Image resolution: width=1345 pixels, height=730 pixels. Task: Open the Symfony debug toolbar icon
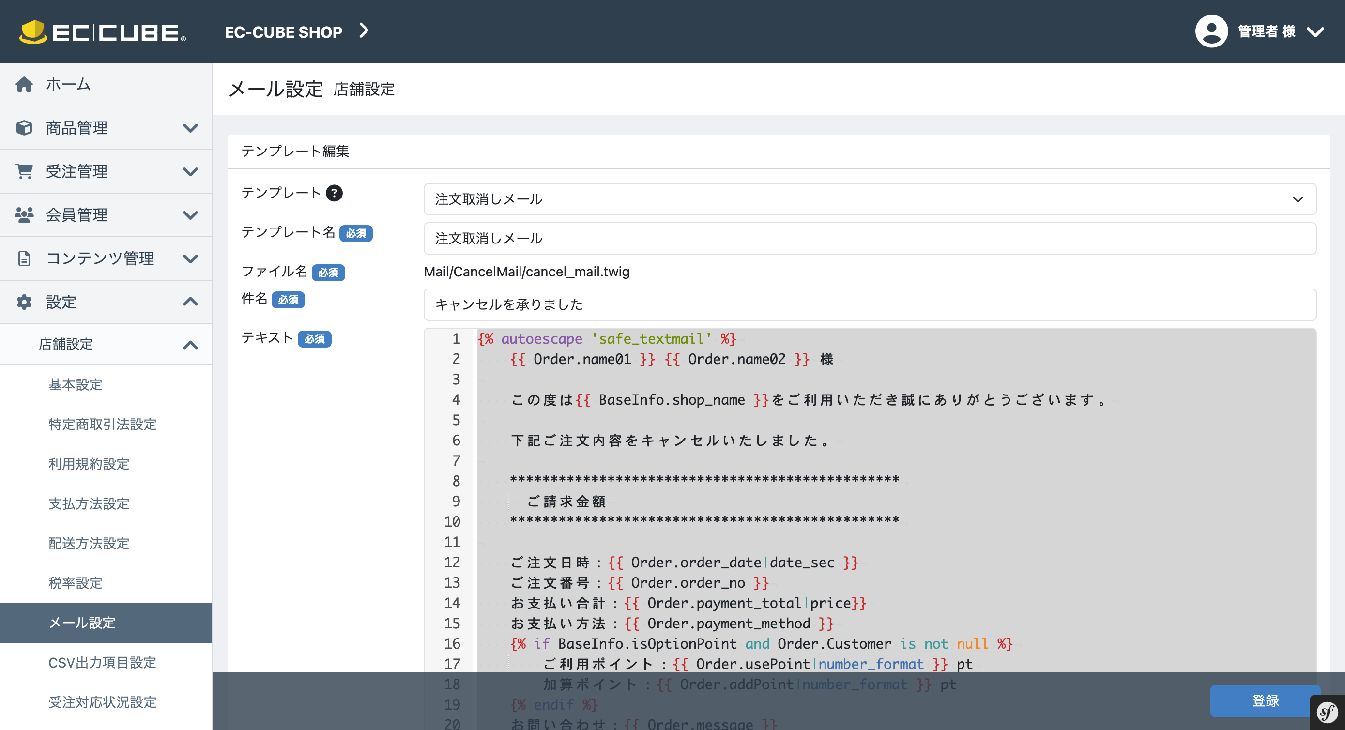pos(1327,712)
